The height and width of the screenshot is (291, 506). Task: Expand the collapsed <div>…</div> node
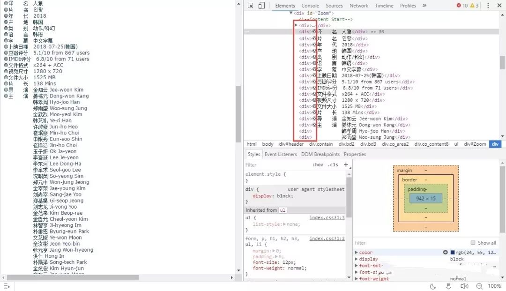296,25
